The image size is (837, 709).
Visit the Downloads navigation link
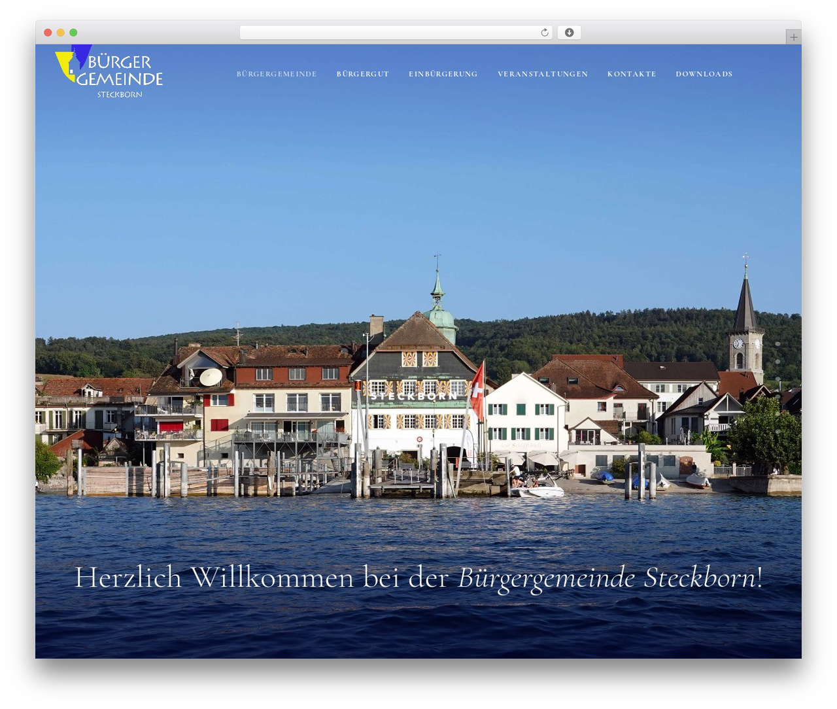coord(704,74)
